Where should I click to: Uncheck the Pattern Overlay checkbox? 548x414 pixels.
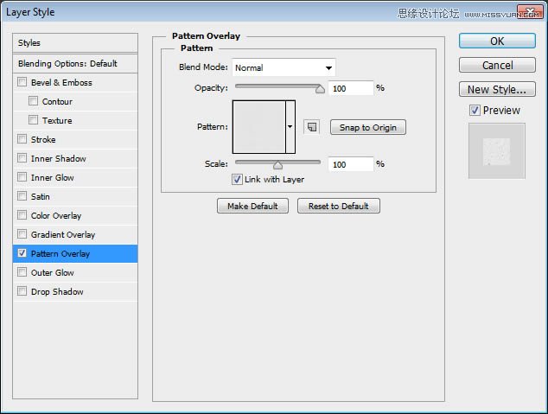[x=22, y=253]
